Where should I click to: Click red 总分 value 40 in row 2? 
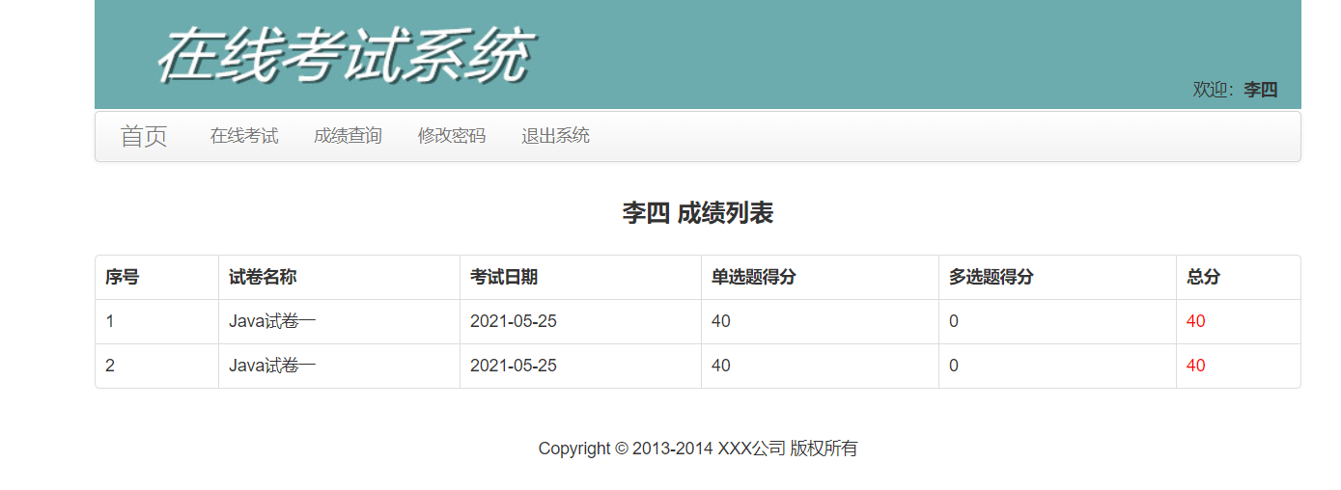tap(1196, 366)
